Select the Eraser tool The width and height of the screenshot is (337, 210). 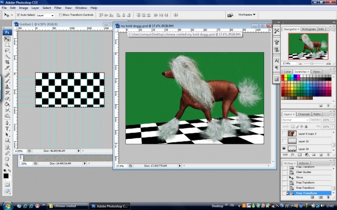click(x=7, y=99)
